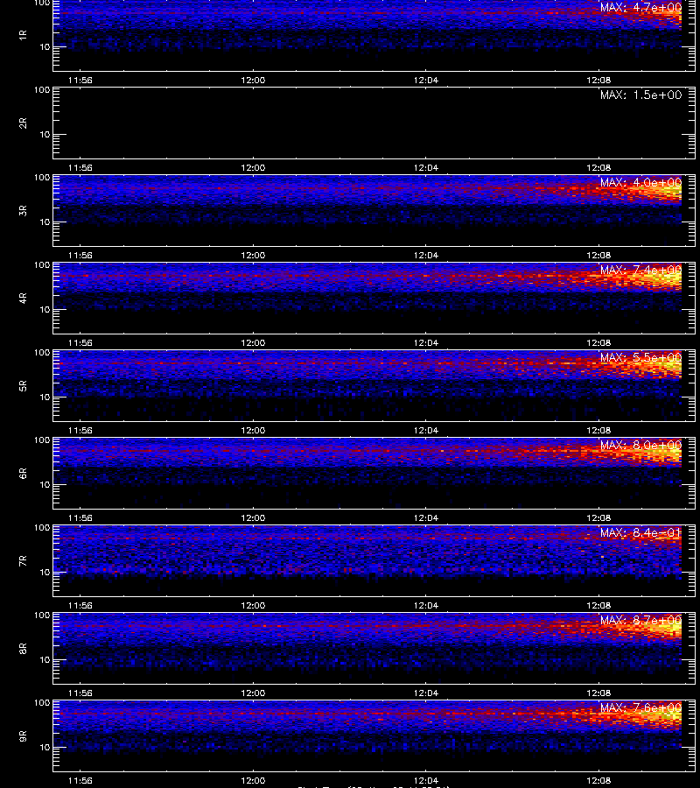Select the 'MAX: 7.6e+00' annotation
Screen dimensions: 700x788
point(640,708)
